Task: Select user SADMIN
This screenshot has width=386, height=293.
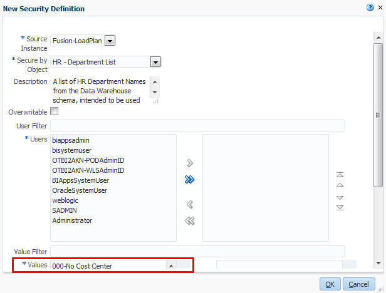Action: coord(65,210)
